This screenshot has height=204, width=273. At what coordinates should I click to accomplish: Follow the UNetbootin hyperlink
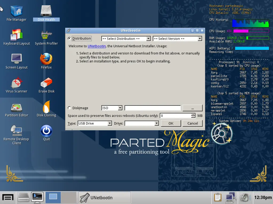point(97,46)
